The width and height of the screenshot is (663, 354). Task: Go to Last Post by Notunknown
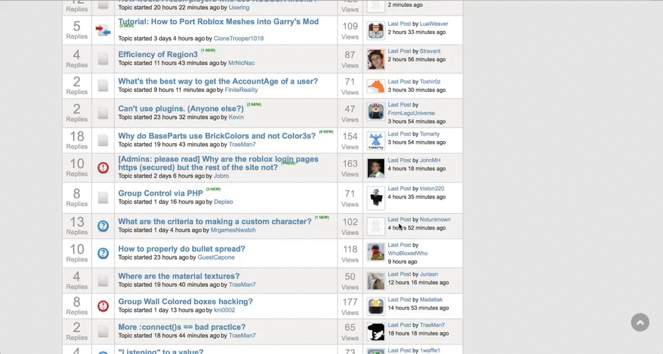coord(399,219)
